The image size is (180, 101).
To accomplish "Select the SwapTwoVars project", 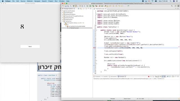I will [x=69, y=19].
